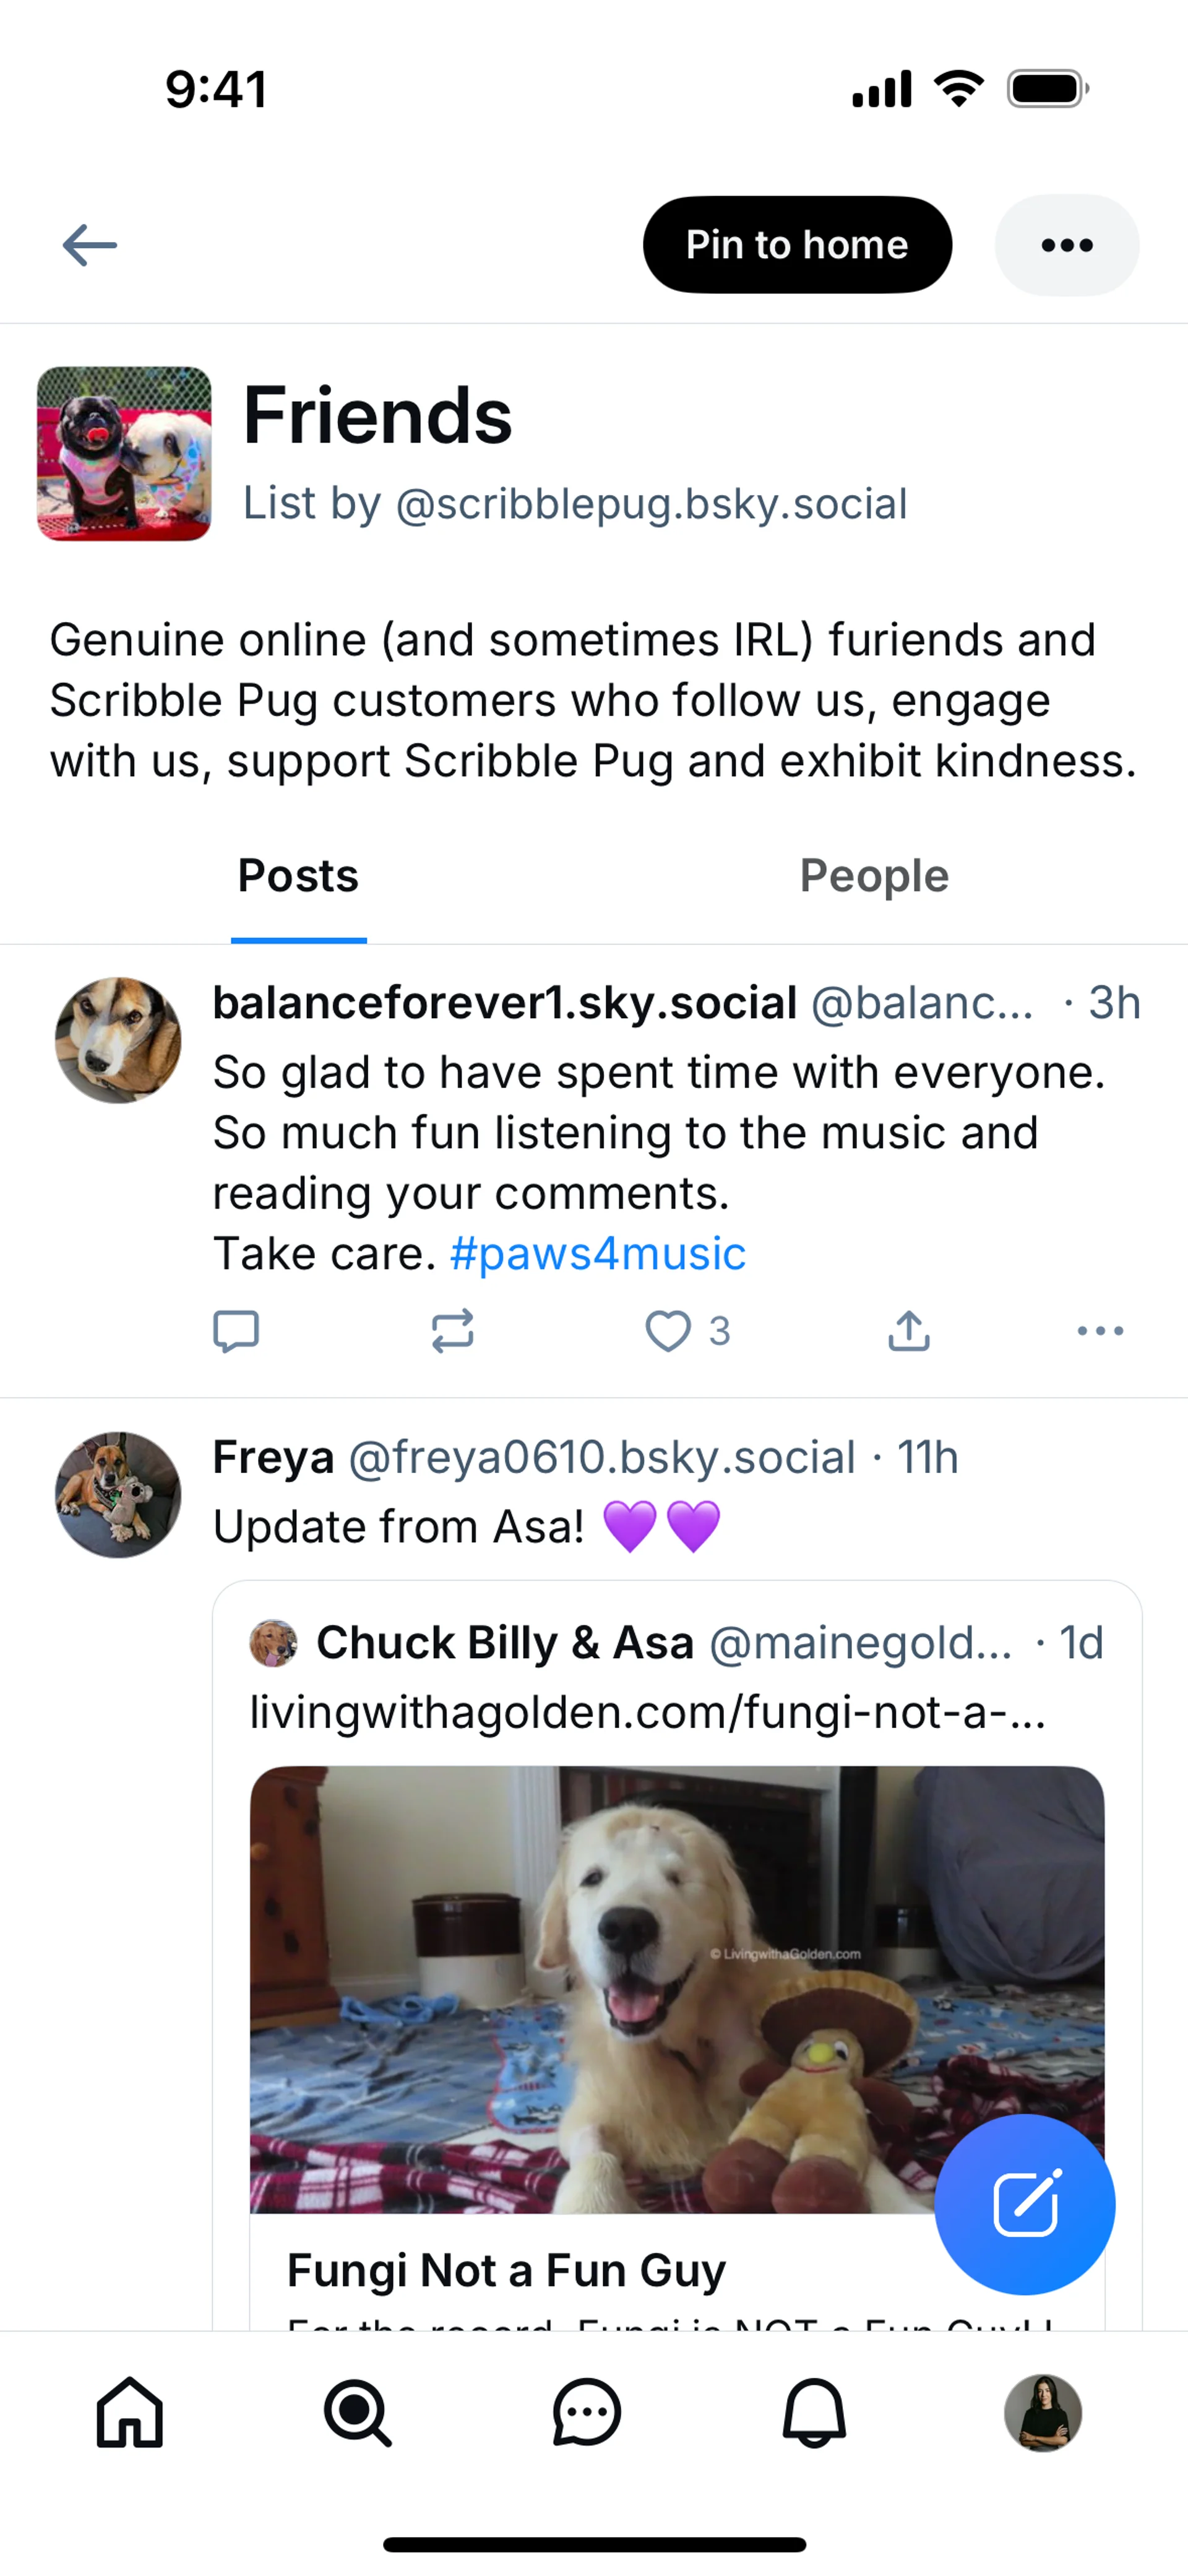Open the Friends list avatar image
Viewport: 1188px width, 2576px height.
pyautogui.click(x=124, y=453)
